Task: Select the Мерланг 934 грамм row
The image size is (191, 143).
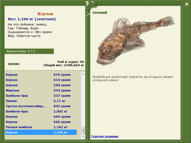Action: pyautogui.click(x=41, y=90)
